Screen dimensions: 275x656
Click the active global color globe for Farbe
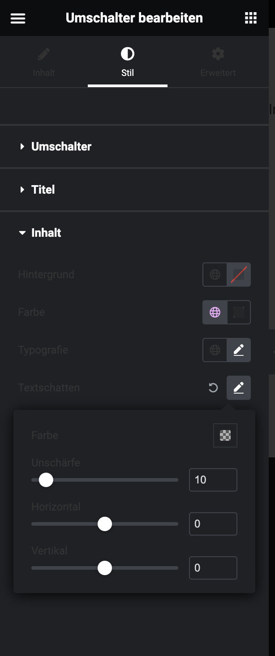tap(215, 312)
